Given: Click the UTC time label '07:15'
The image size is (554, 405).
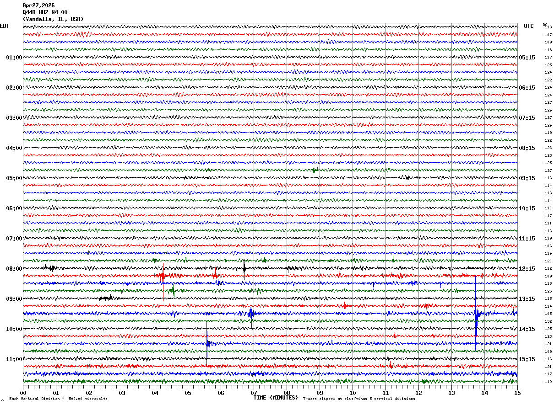Looking at the screenshot, I should (x=527, y=118).
